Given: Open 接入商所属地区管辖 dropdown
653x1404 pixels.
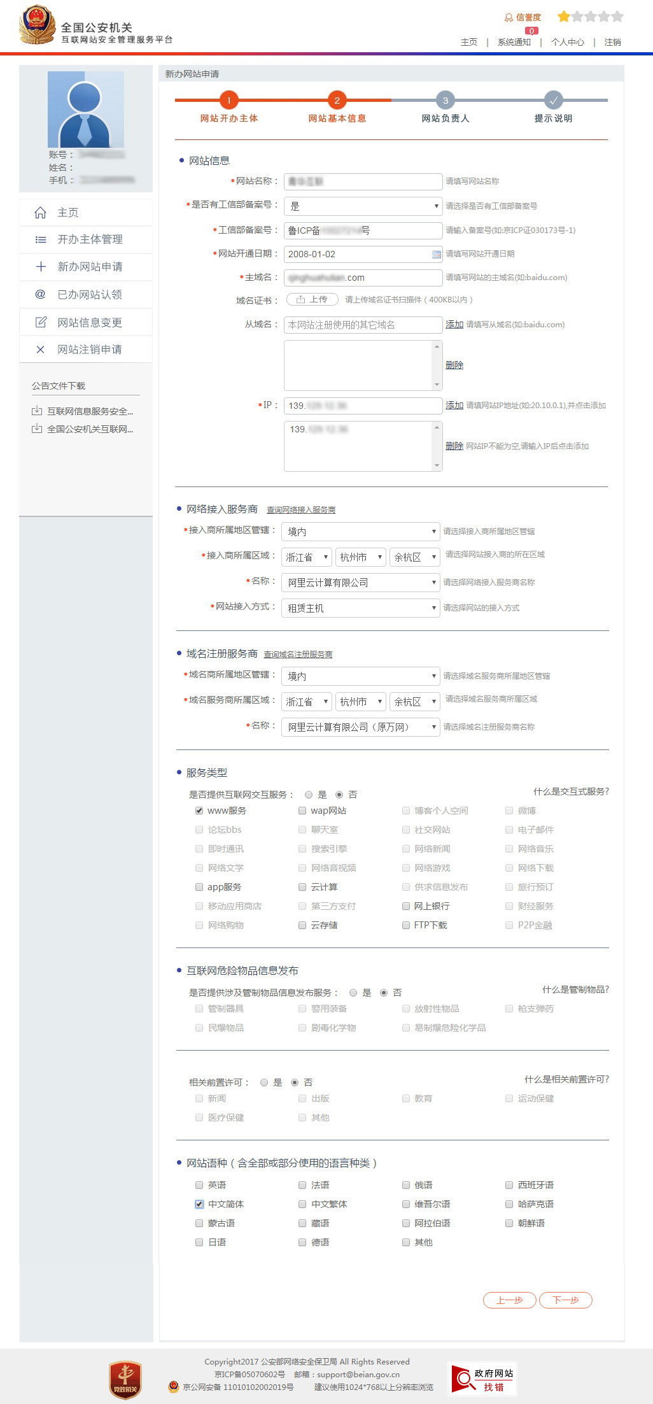Looking at the screenshot, I should 360,532.
